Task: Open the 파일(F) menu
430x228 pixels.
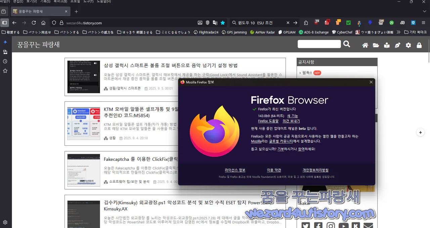Action: (5, 1)
